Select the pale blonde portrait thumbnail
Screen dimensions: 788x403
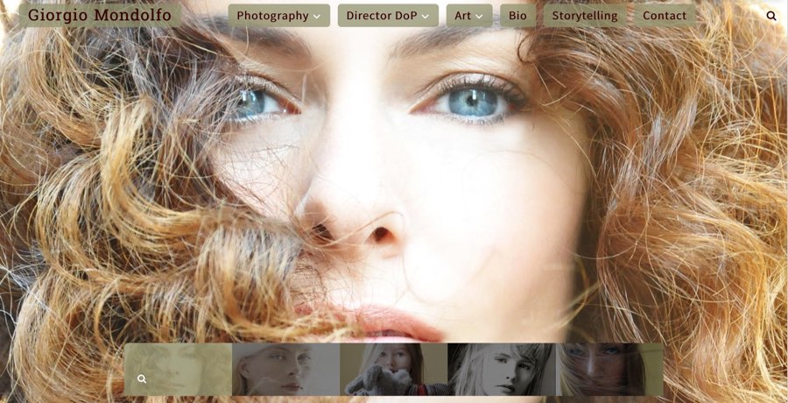coord(286,370)
